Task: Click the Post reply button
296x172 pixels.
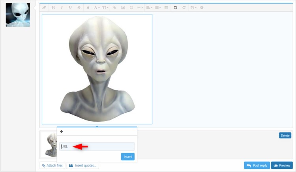Action: (257, 166)
